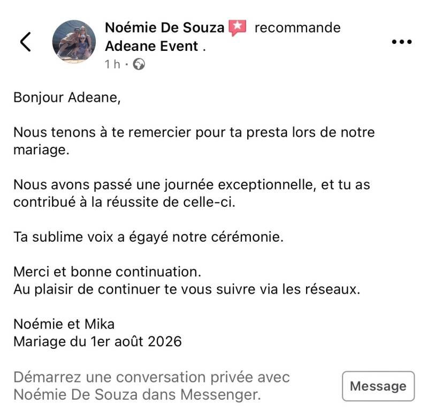Click the "Mariage du 1er août 2026" line

pos(97,342)
